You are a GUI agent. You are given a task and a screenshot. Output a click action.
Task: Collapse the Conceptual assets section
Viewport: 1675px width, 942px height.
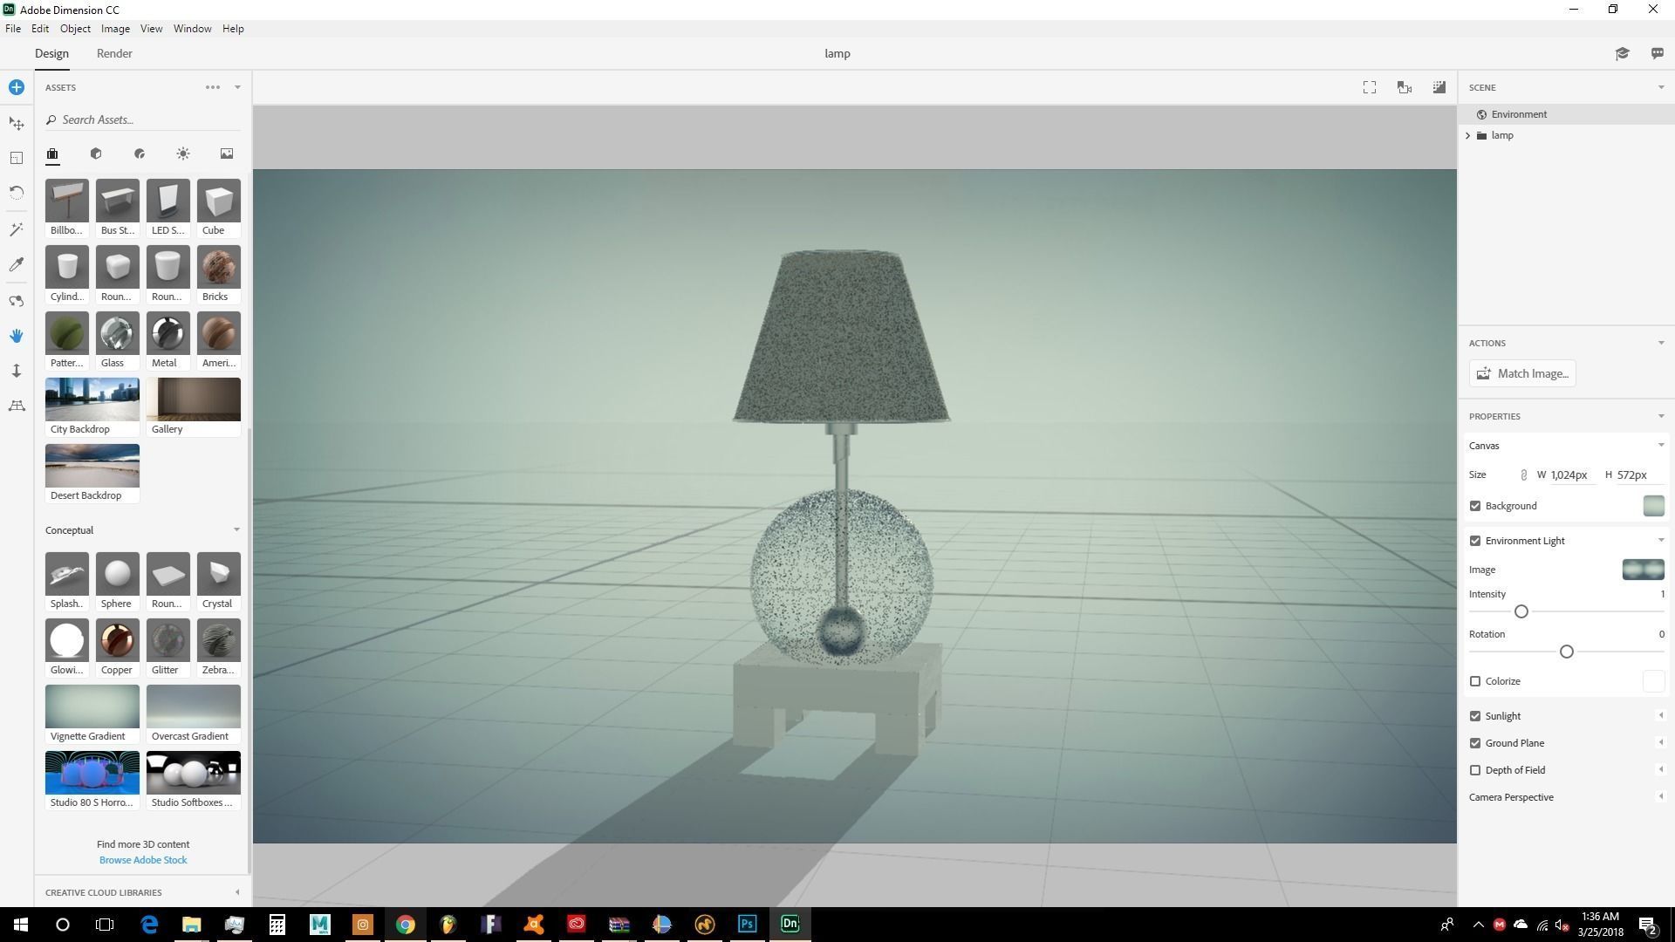pyautogui.click(x=236, y=530)
